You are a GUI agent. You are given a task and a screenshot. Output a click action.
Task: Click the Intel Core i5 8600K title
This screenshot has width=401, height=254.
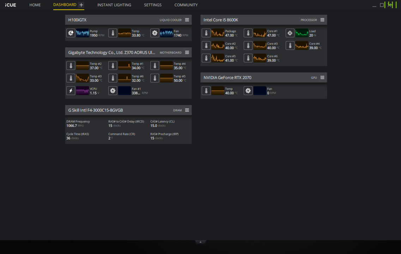(x=221, y=20)
